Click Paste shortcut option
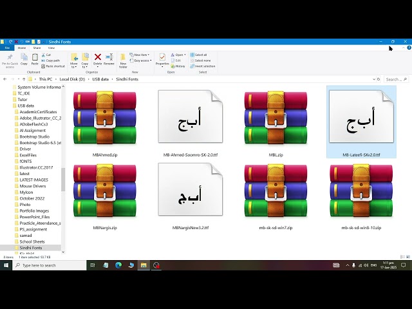Viewport: 412px width, 309px height. tap(53, 66)
